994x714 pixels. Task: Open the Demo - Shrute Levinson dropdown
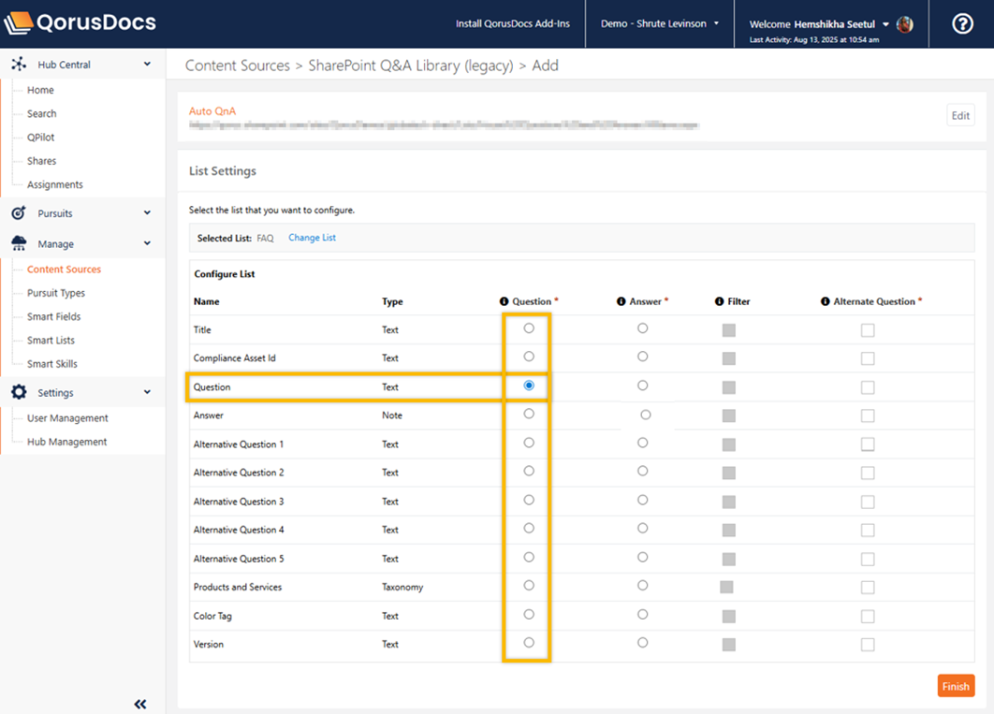[660, 24]
